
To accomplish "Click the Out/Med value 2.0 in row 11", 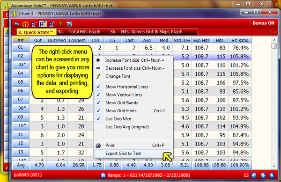I will tap(57, 135).
